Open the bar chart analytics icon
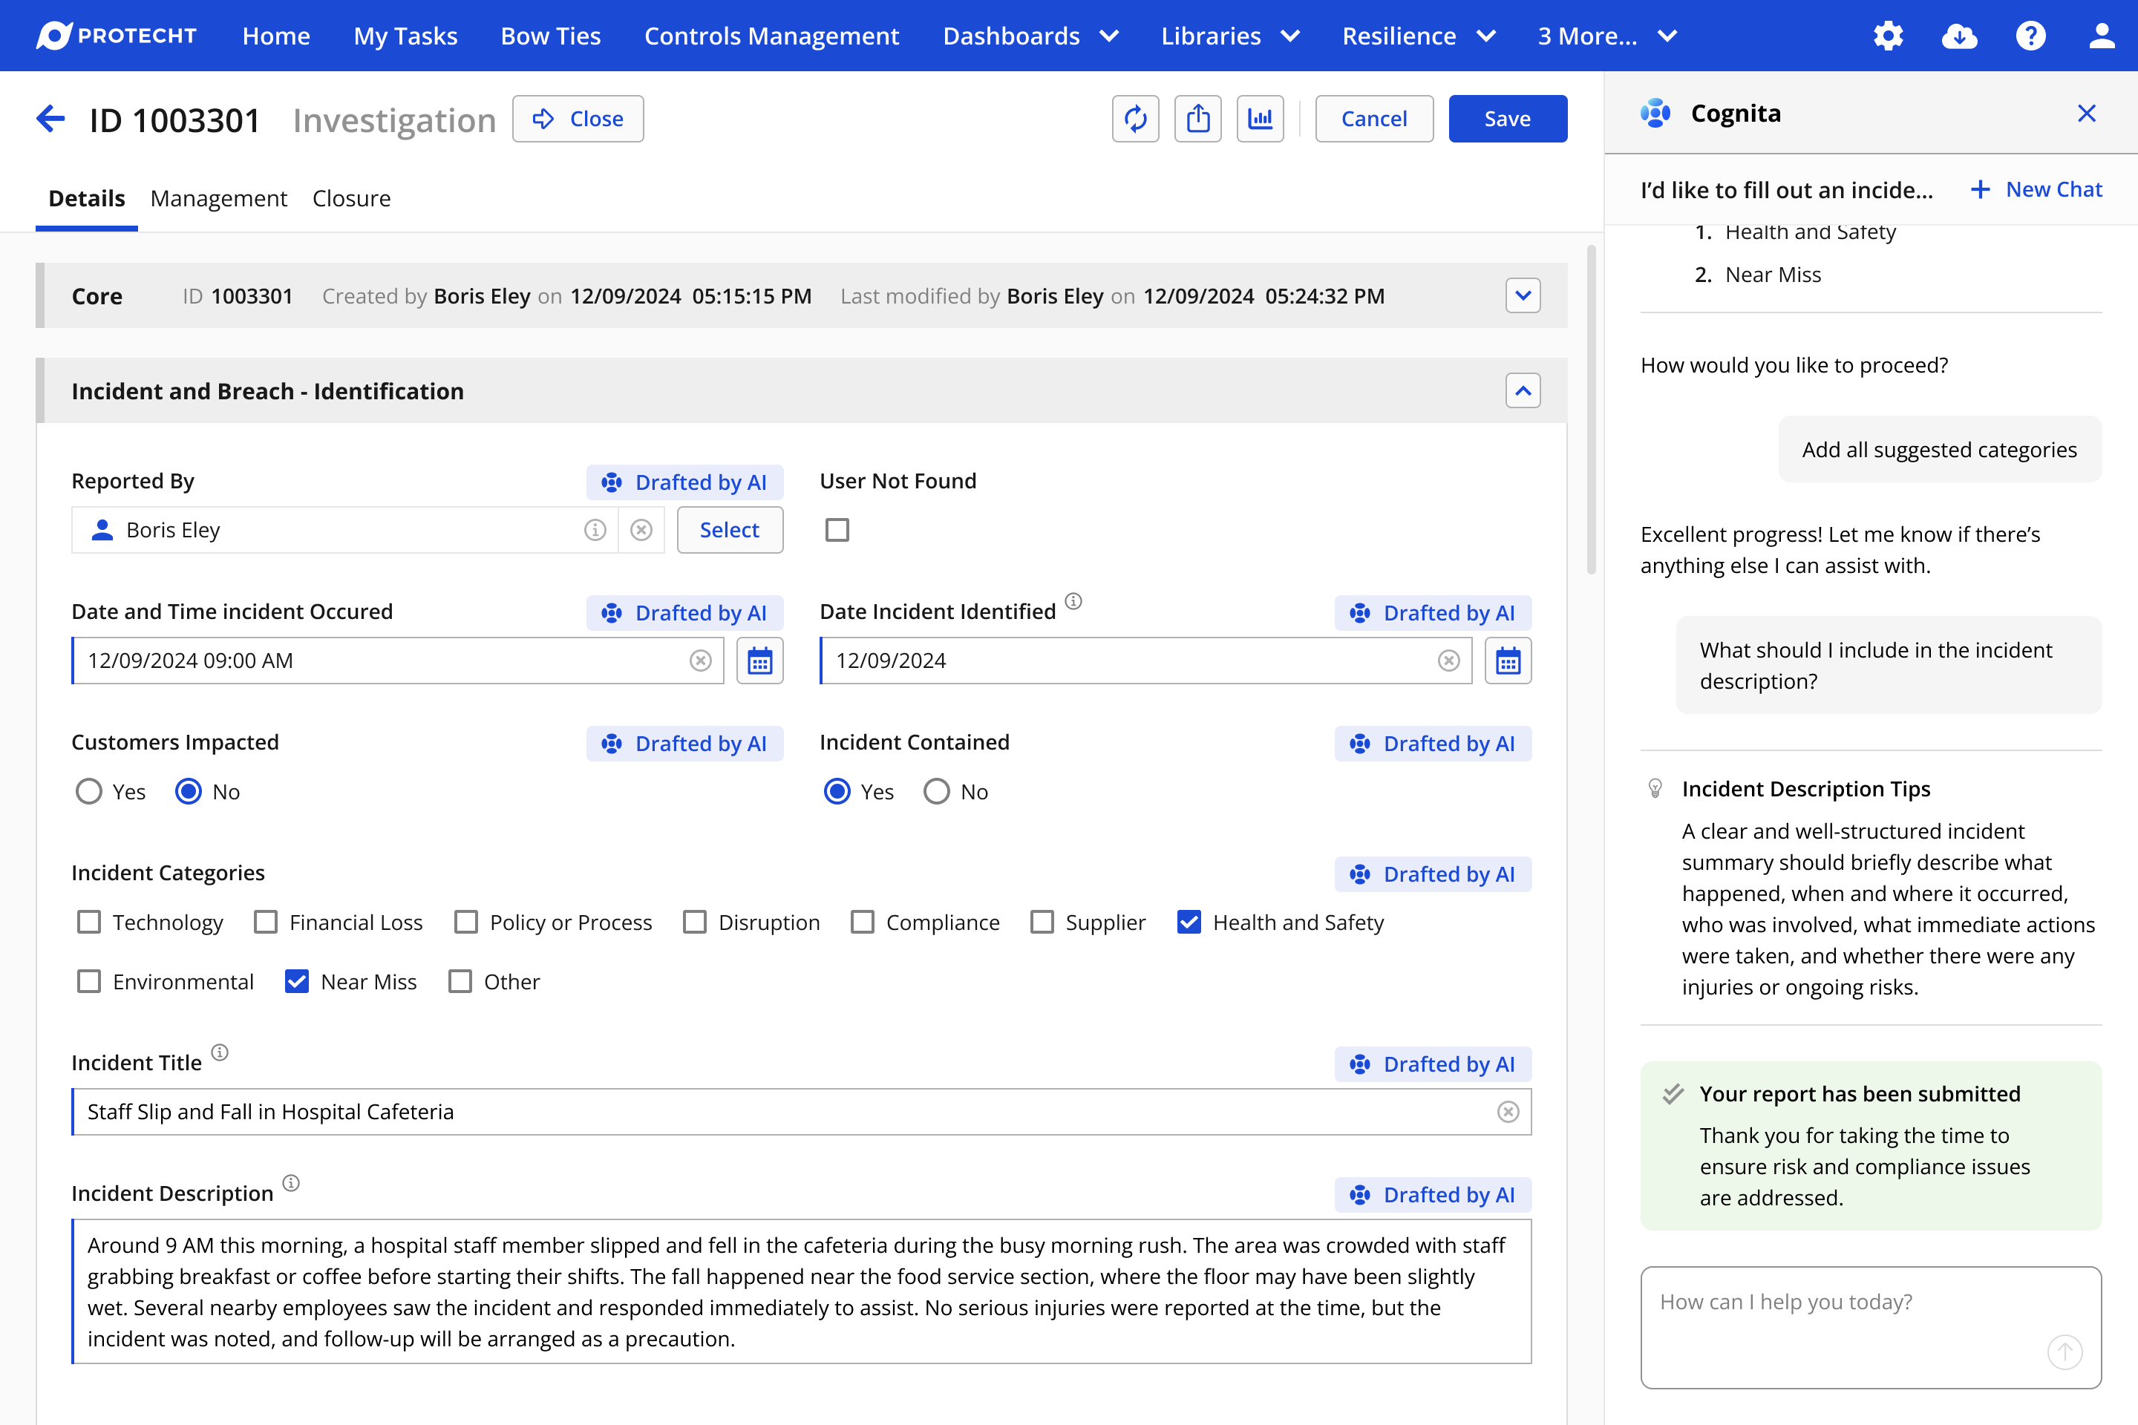This screenshot has width=2138, height=1425. click(1260, 119)
